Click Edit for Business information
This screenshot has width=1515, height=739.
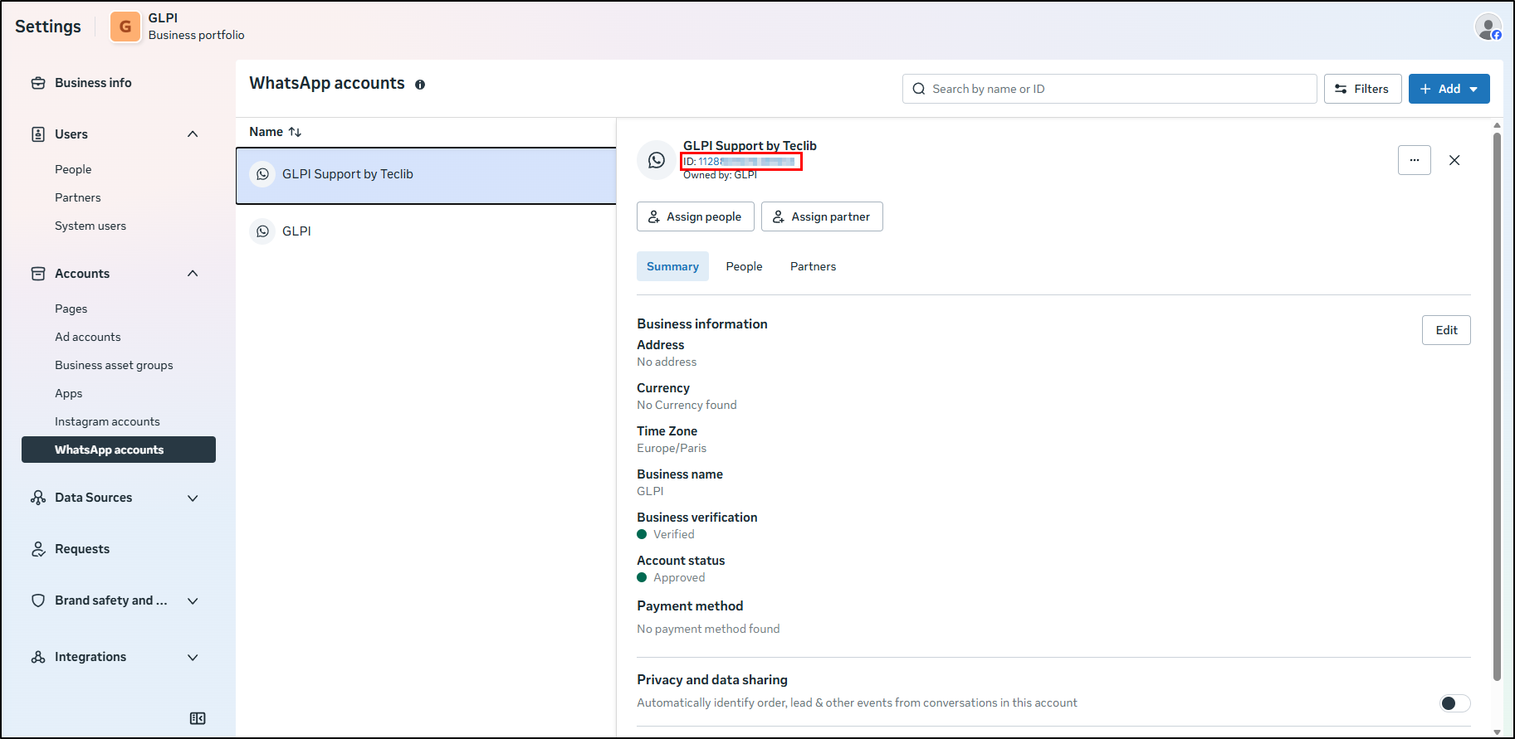click(x=1446, y=330)
